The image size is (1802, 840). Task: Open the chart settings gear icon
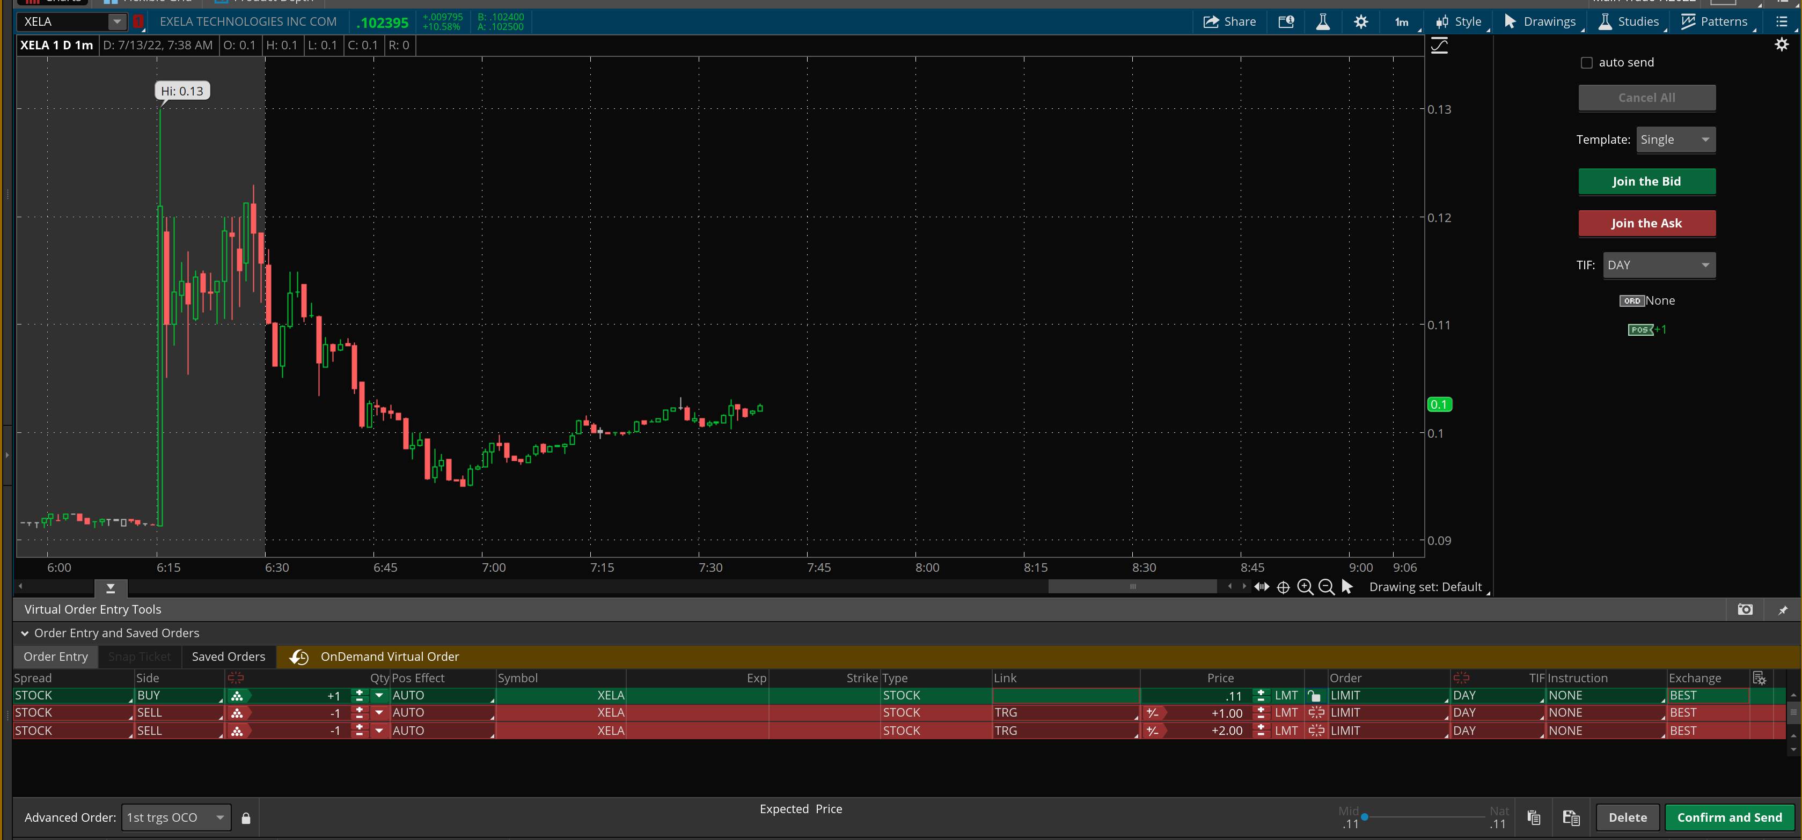pos(1360,21)
